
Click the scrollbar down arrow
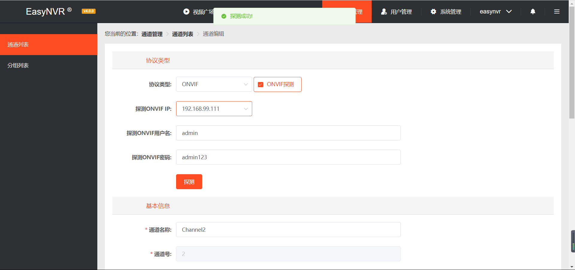click(572, 267)
